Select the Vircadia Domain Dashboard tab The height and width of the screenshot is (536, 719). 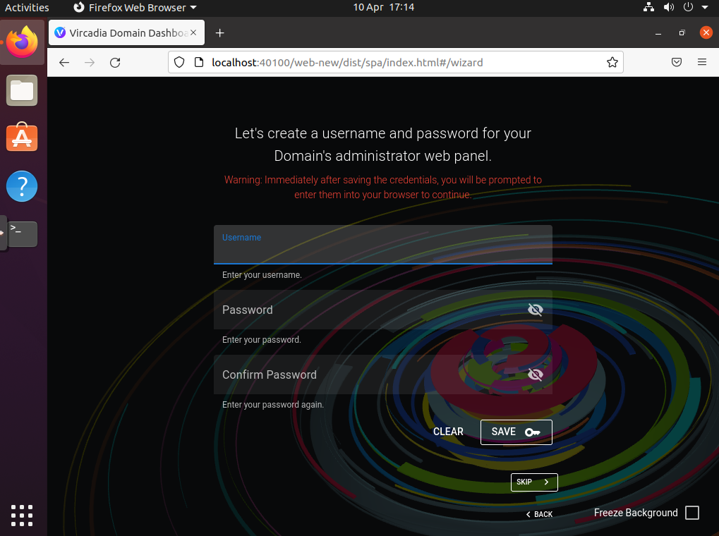coord(126,32)
